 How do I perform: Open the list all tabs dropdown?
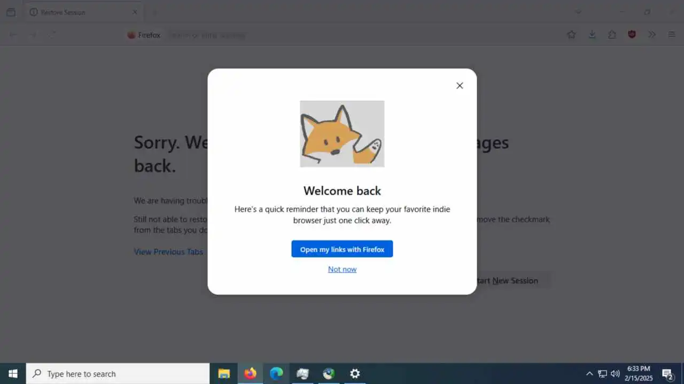coord(578,12)
